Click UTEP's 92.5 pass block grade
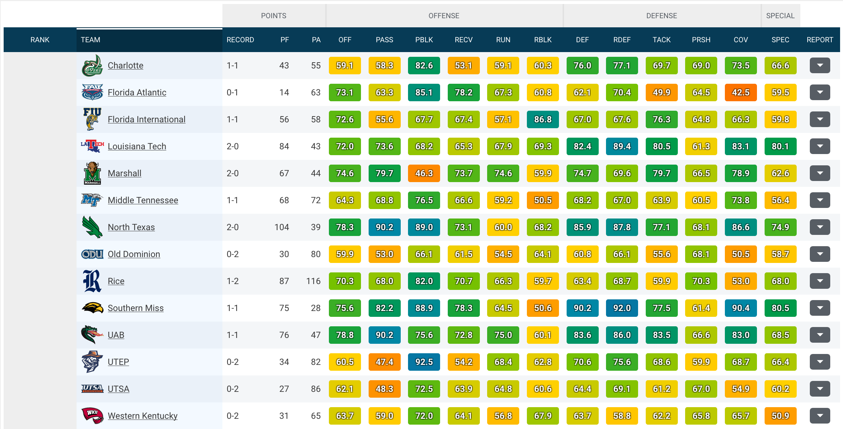843x429 pixels. tap(424, 362)
